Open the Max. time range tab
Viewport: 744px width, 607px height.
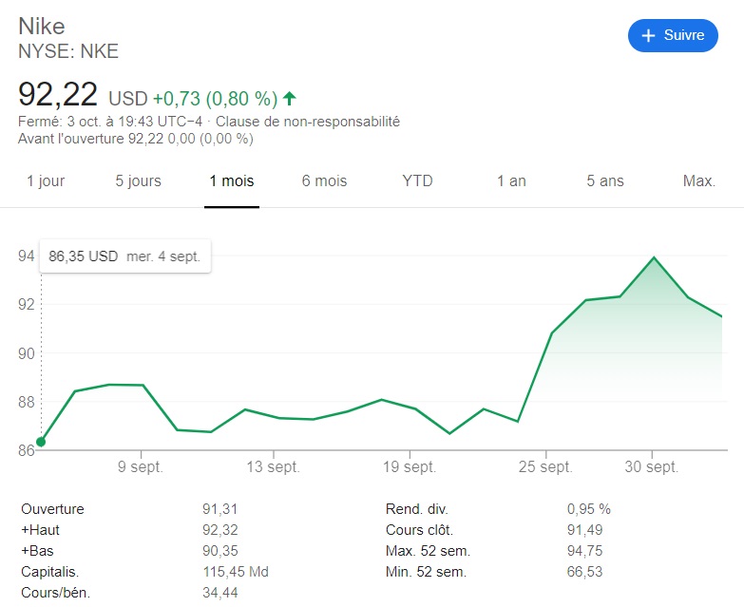(699, 180)
